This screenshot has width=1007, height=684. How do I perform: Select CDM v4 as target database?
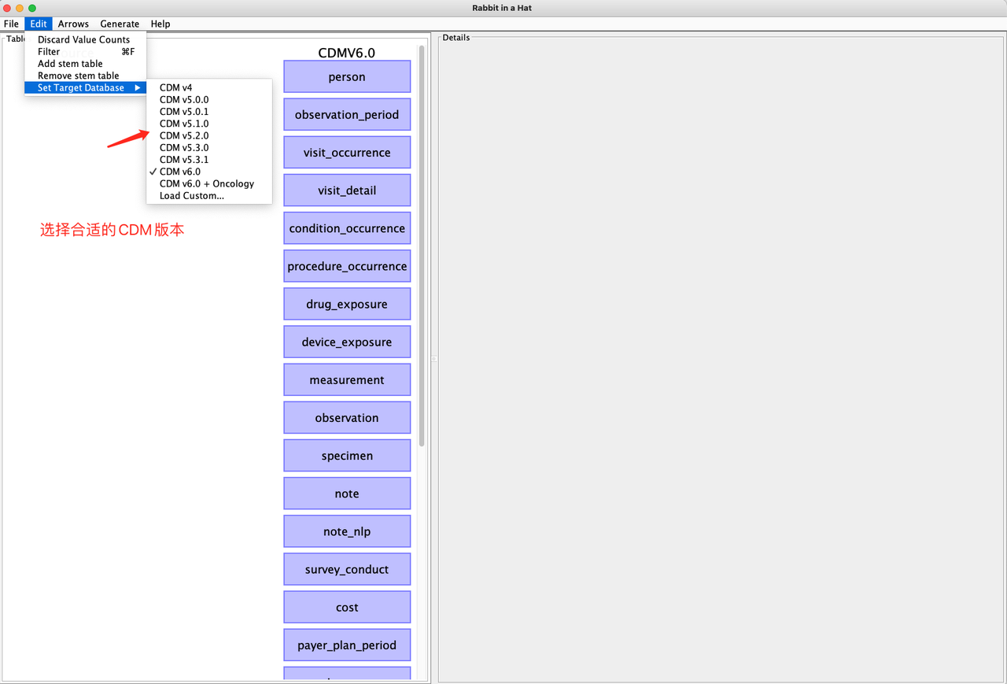(x=175, y=87)
